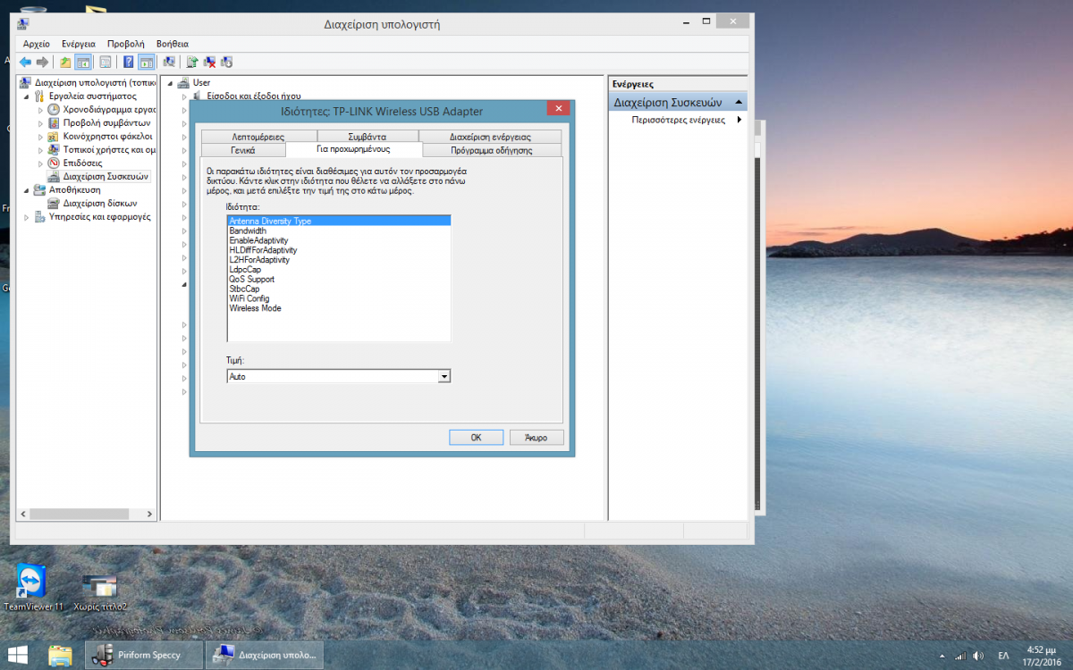Show hidden tray icons arrow
This screenshot has width=1073, height=670.
pyautogui.click(x=943, y=656)
